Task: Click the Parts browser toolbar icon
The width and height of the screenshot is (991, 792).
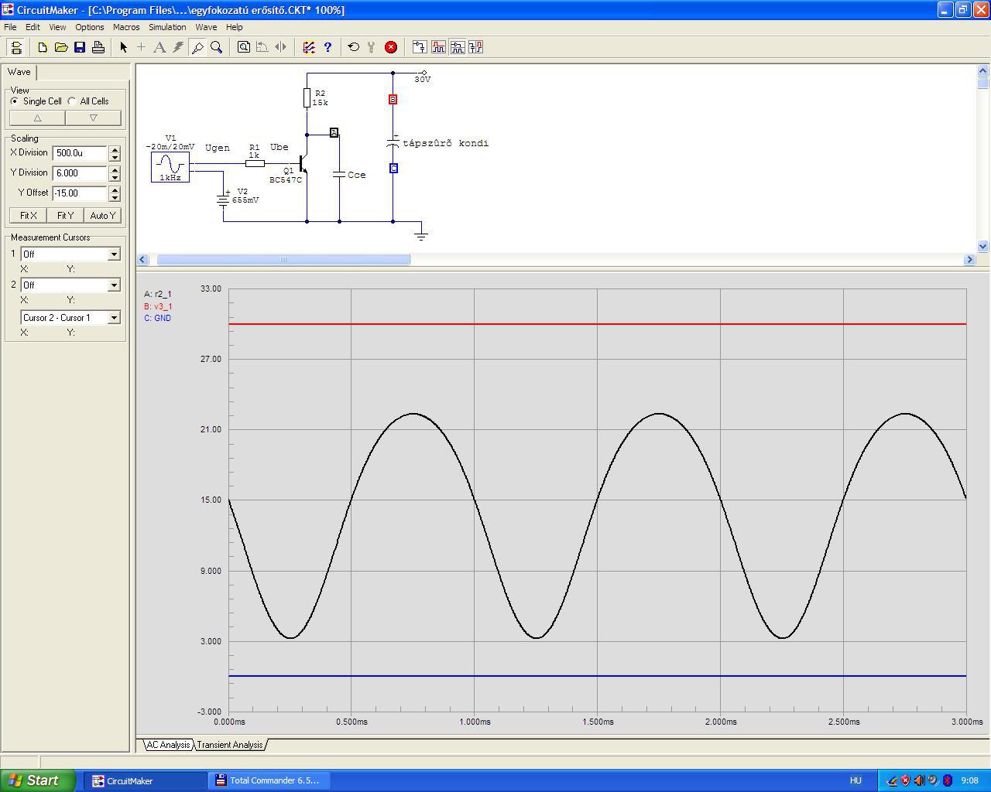Action: 420,47
